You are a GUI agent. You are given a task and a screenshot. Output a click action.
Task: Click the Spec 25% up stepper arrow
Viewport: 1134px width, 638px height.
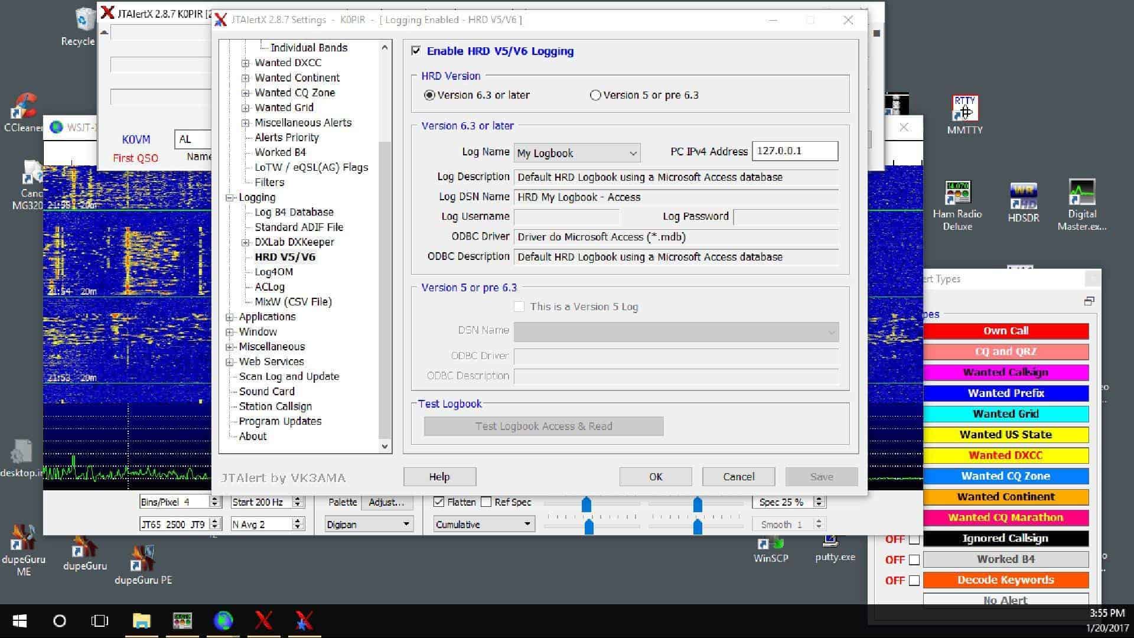coord(820,499)
